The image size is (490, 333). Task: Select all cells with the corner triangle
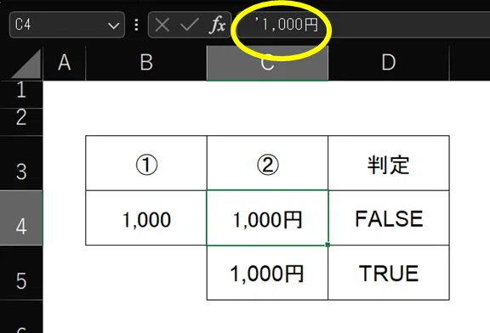(x=26, y=64)
